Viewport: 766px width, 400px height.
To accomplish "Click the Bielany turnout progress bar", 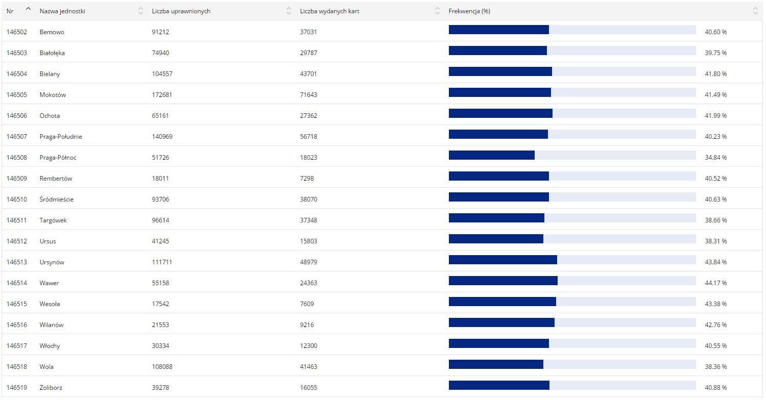I will click(x=572, y=71).
